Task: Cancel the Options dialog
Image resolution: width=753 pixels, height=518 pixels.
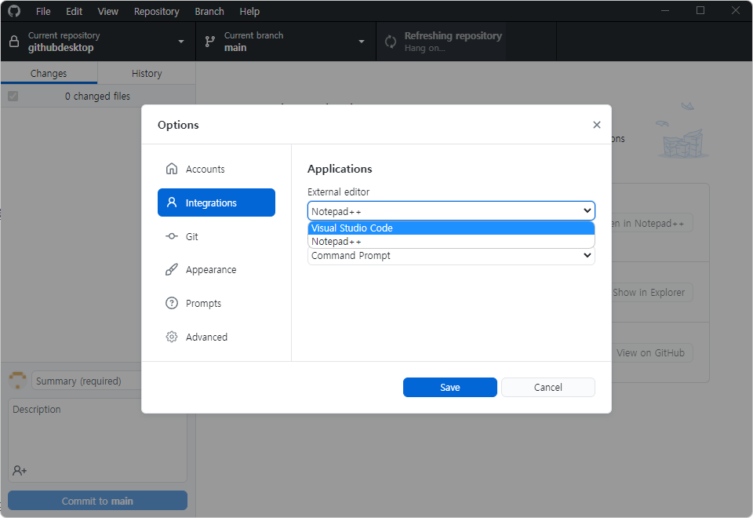Action: [547, 387]
